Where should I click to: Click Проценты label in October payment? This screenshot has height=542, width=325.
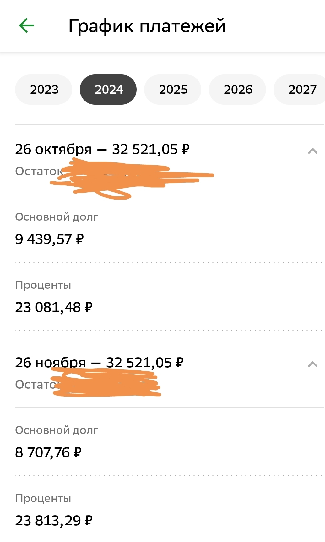tap(43, 285)
